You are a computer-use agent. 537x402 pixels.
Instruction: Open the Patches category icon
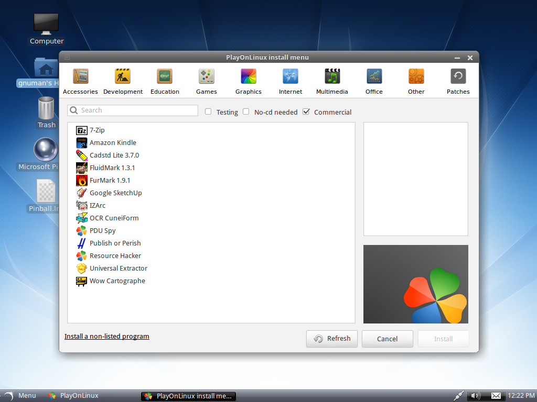pos(458,76)
